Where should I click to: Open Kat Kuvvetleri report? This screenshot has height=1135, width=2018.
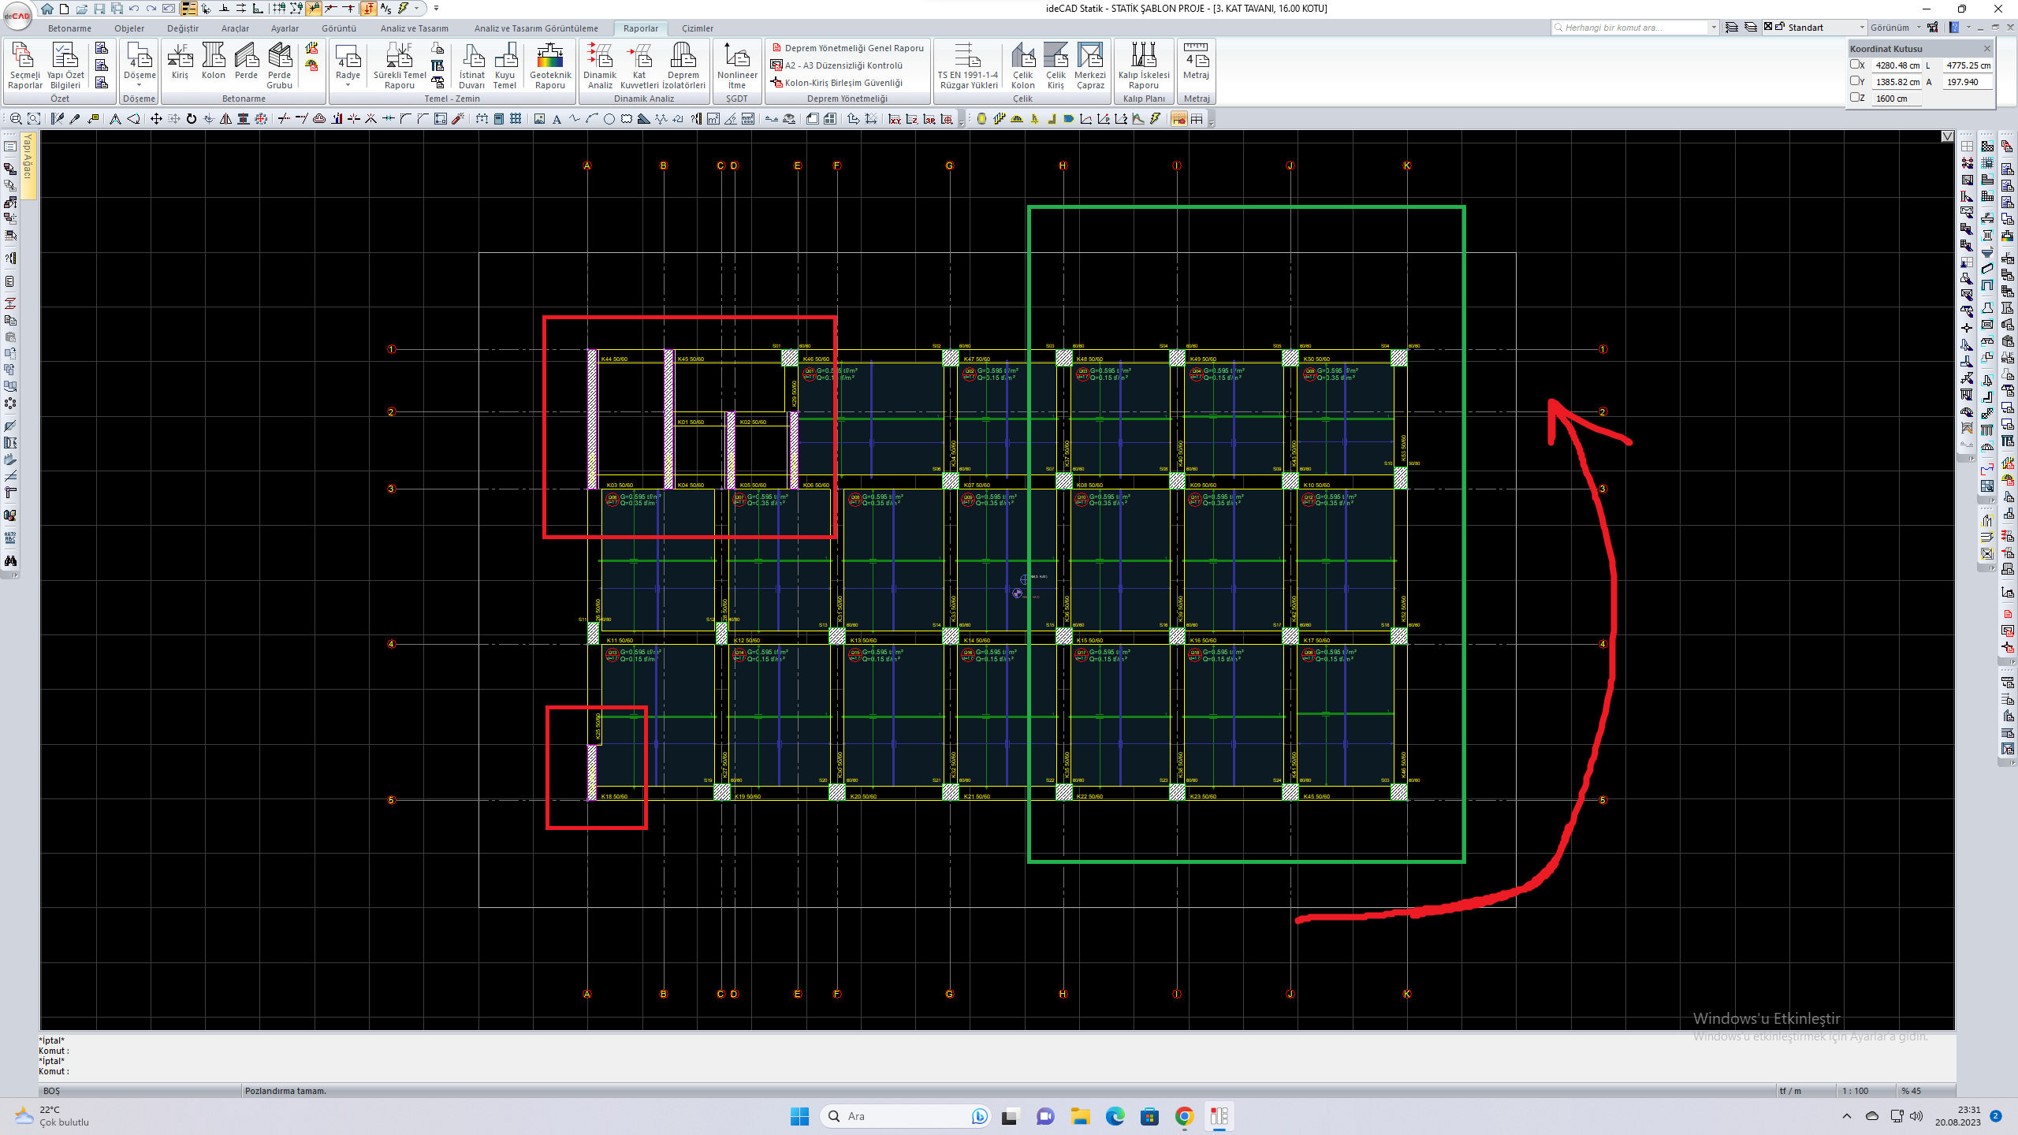coord(639,66)
